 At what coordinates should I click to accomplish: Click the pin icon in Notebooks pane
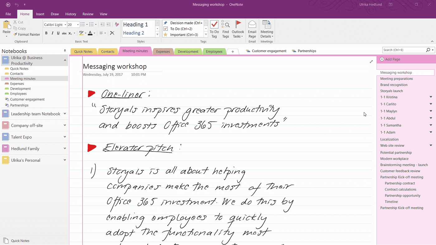[x=65, y=50]
